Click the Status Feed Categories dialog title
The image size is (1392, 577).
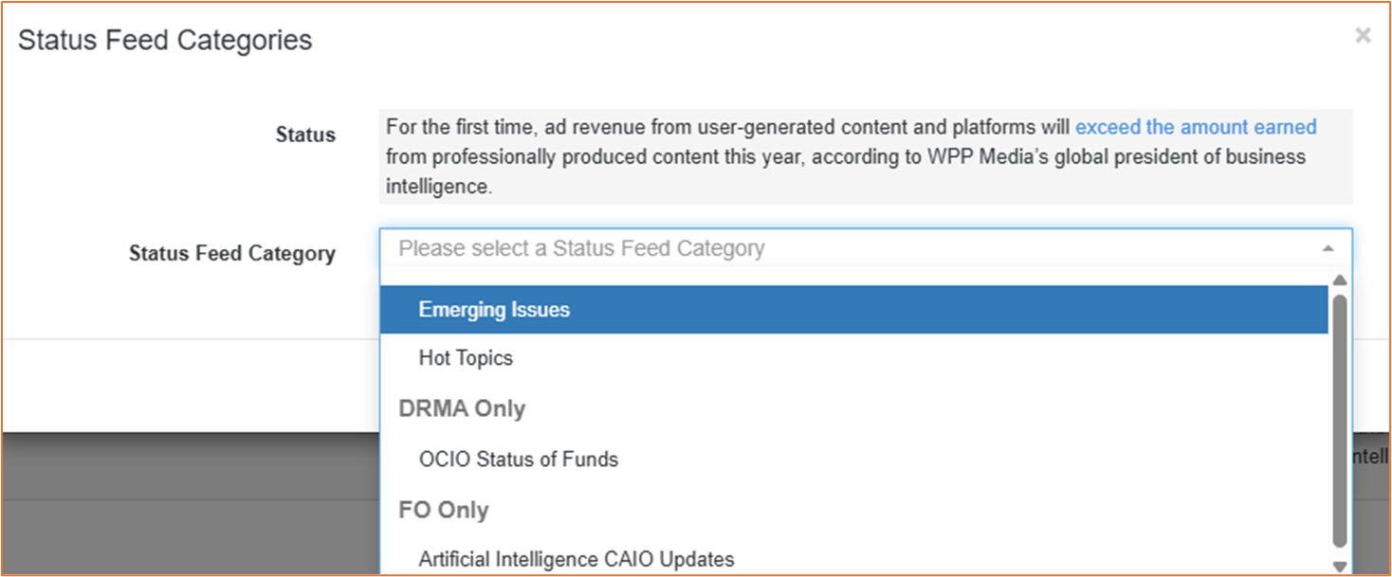point(165,41)
